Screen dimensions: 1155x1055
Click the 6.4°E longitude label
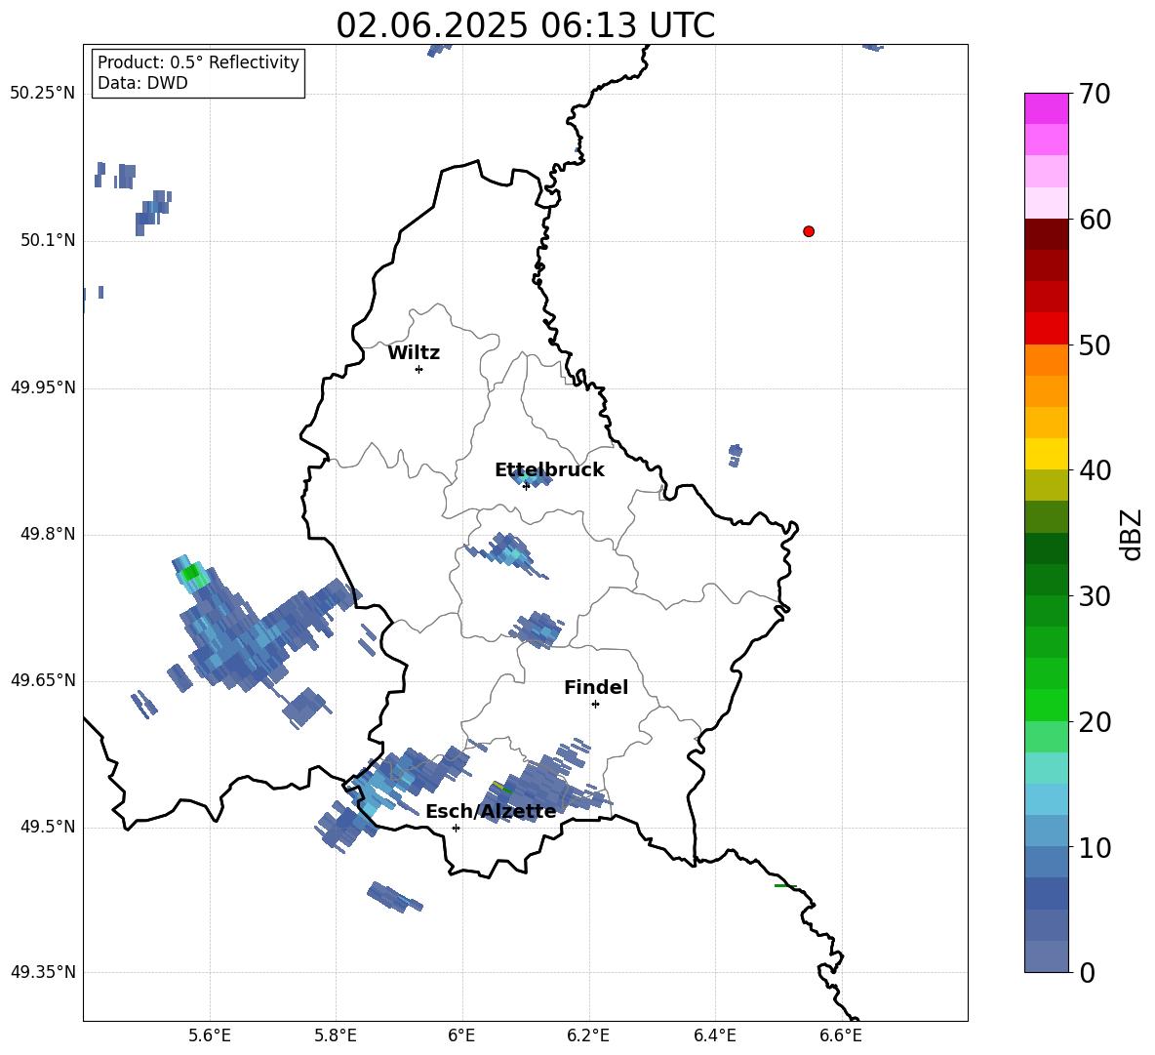pyautogui.click(x=714, y=1035)
